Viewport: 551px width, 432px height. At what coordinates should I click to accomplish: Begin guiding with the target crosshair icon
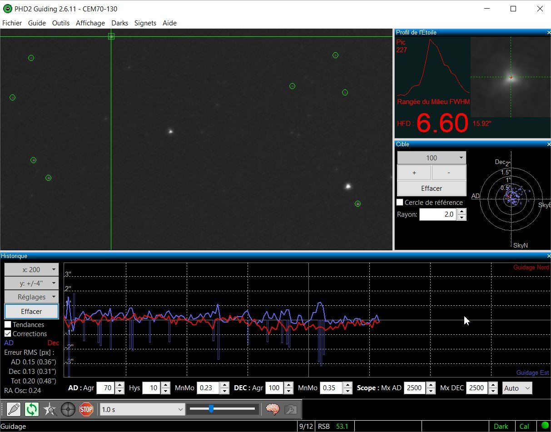point(68,409)
